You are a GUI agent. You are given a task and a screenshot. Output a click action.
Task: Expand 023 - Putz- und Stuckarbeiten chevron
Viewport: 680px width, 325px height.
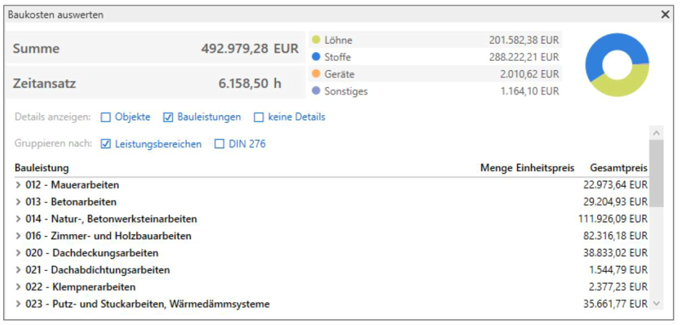tap(18, 305)
